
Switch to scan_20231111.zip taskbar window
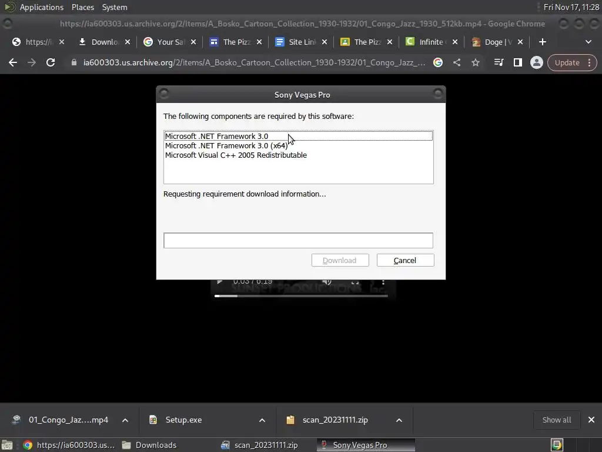(x=259, y=445)
